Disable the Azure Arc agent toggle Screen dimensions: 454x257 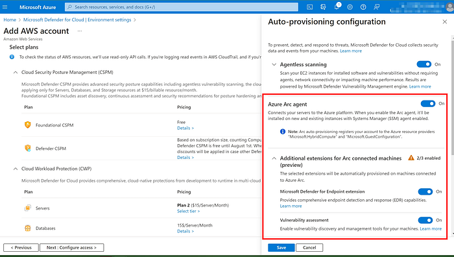tap(428, 103)
